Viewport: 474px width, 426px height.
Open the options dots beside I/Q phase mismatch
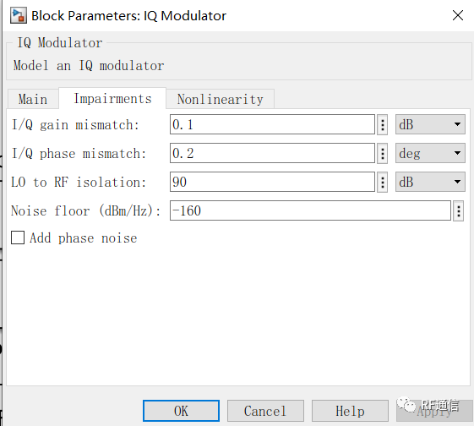coord(383,153)
